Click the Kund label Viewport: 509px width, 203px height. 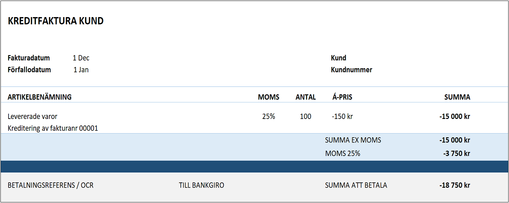click(338, 58)
